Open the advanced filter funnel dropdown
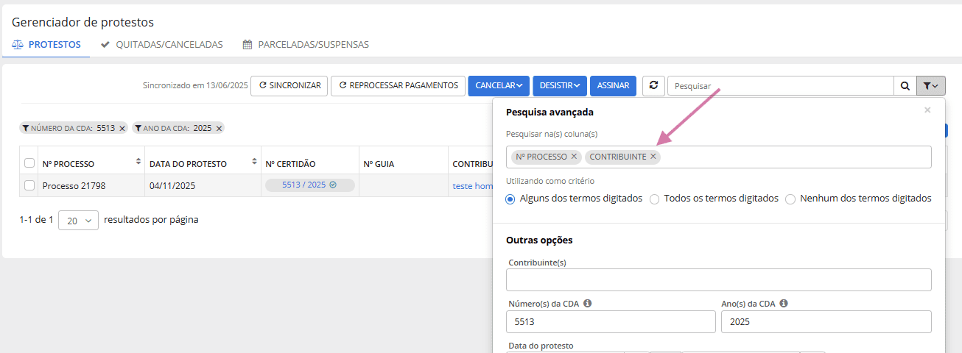 point(930,86)
